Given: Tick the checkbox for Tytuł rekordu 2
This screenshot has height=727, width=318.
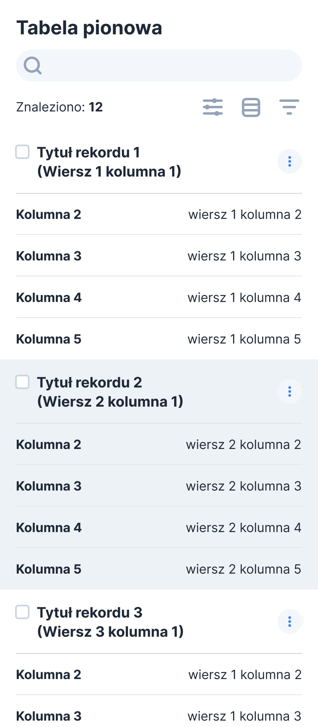Looking at the screenshot, I should [22, 382].
